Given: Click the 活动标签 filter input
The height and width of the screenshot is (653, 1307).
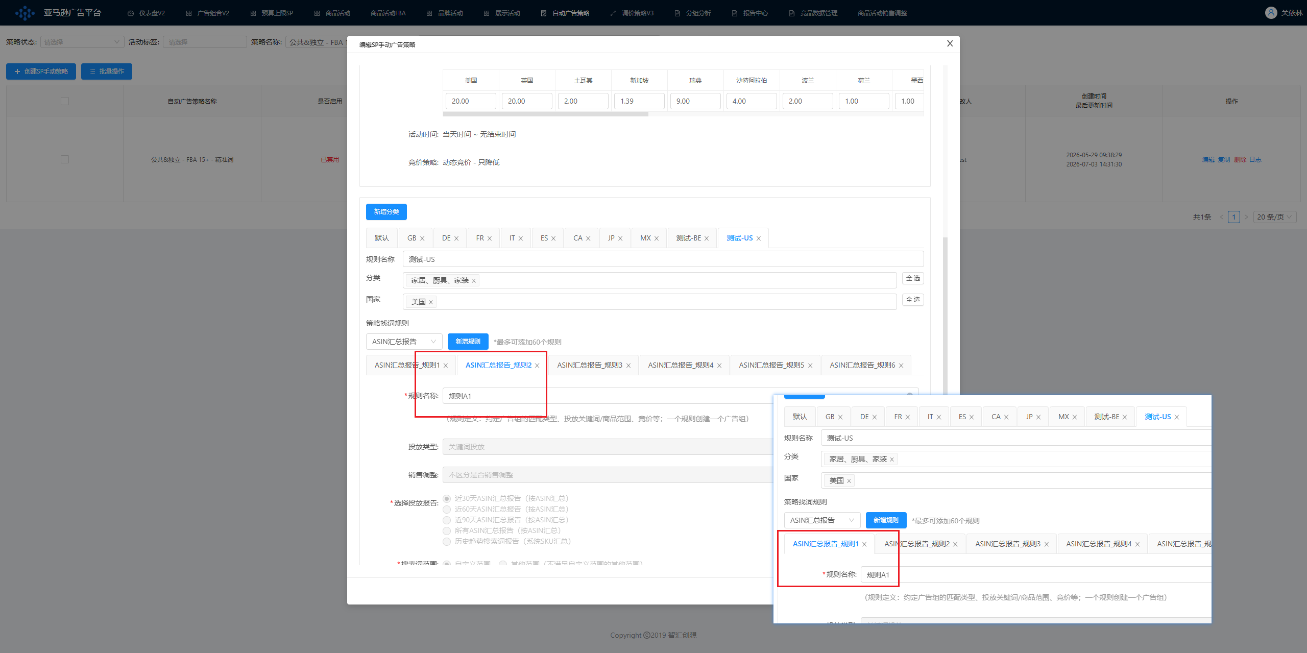Looking at the screenshot, I should click(x=205, y=42).
